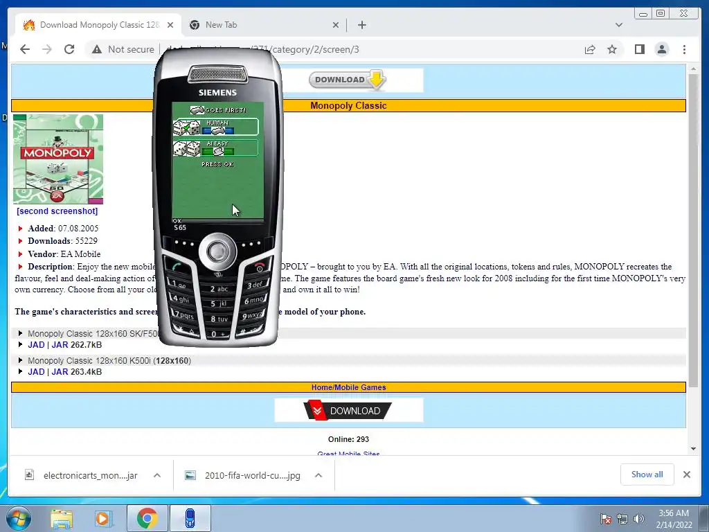Open the Monopoly box art thumbnail
This screenshot has height=532, width=709.
58,159
